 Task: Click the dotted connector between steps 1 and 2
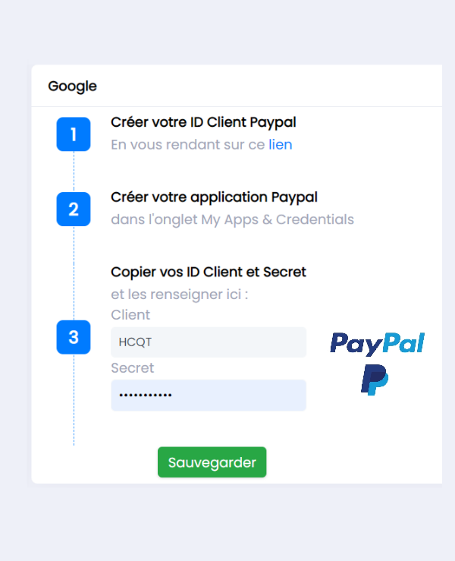pyautogui.click(x=74, y=172)
